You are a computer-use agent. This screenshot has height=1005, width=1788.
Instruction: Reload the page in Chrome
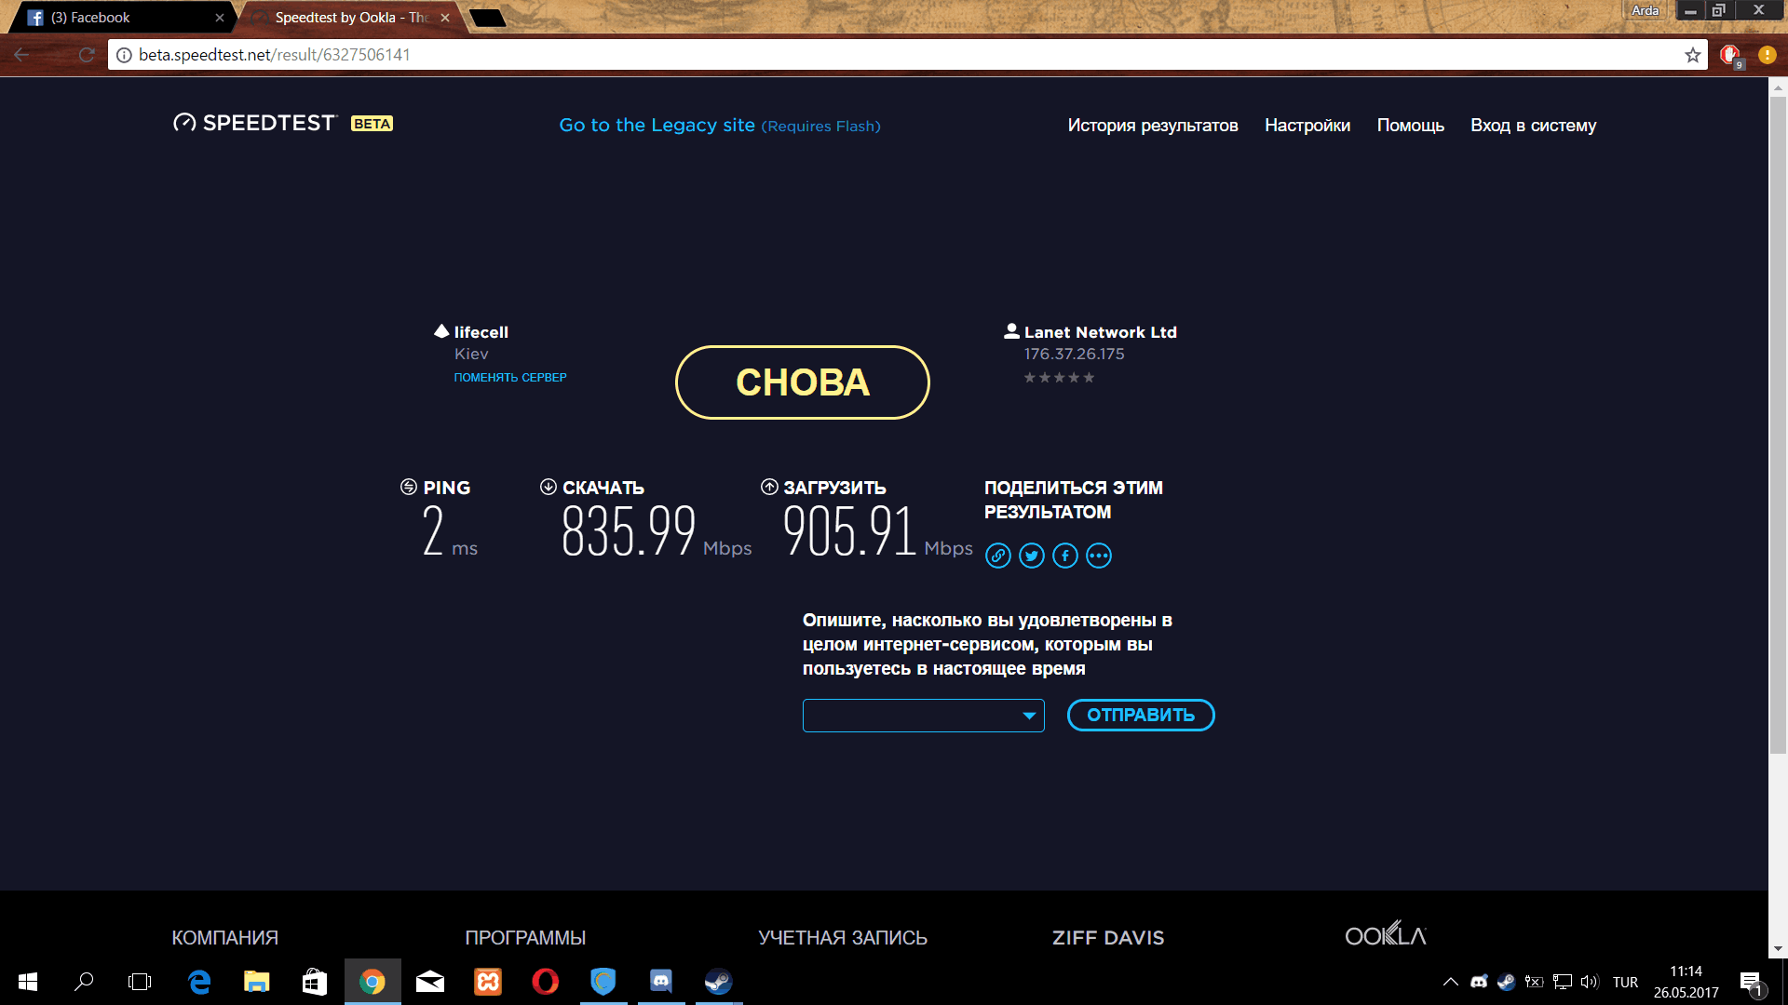87,55
